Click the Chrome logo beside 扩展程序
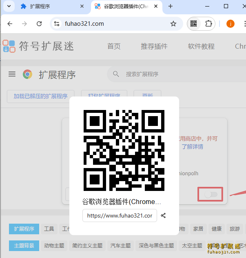Image resolution: width=246 pixels, height=258 pixels. [x=27, y=74]
